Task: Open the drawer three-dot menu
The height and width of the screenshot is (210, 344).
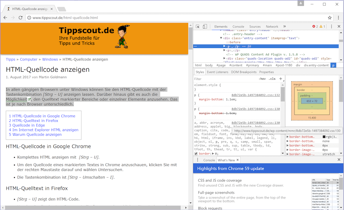Action: pos(197,160)
